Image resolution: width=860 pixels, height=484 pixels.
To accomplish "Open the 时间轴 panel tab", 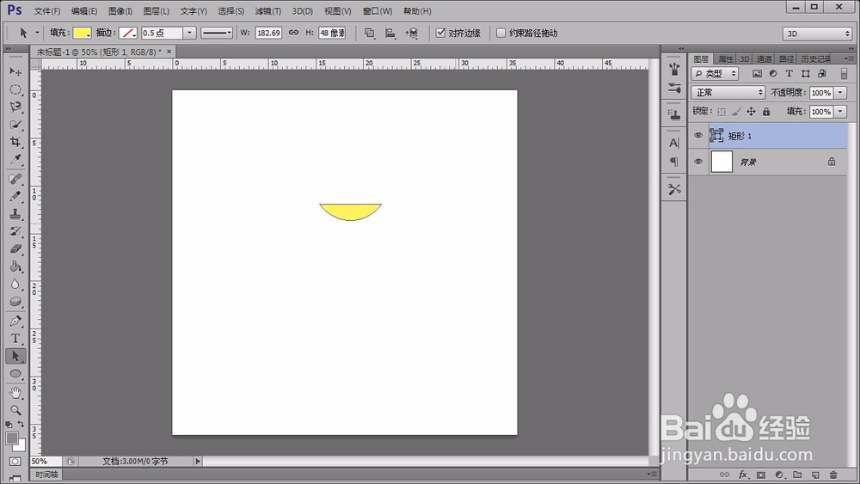I will pyautogui.click(x=46, y=475).
